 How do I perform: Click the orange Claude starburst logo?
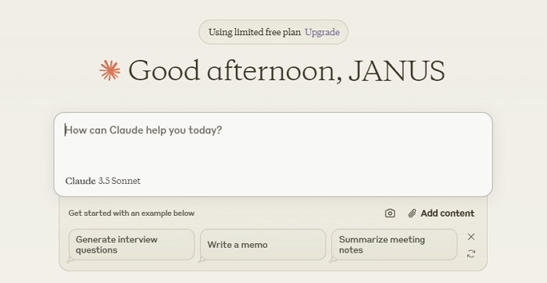coord(110,71)
